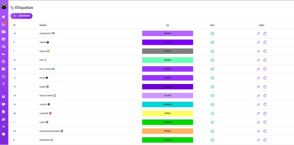Viewport: 294px width, 145px height.
Task: Open the question mark help icon
Action: 3,84
